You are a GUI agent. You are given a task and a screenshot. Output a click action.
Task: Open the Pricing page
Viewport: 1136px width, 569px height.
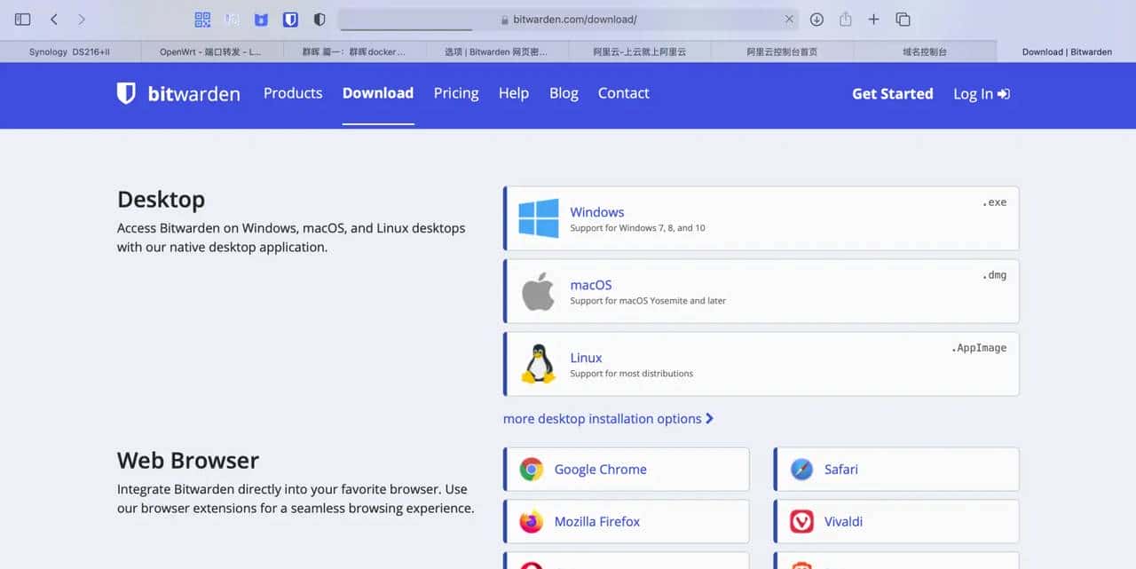click(x=456, y=93)
